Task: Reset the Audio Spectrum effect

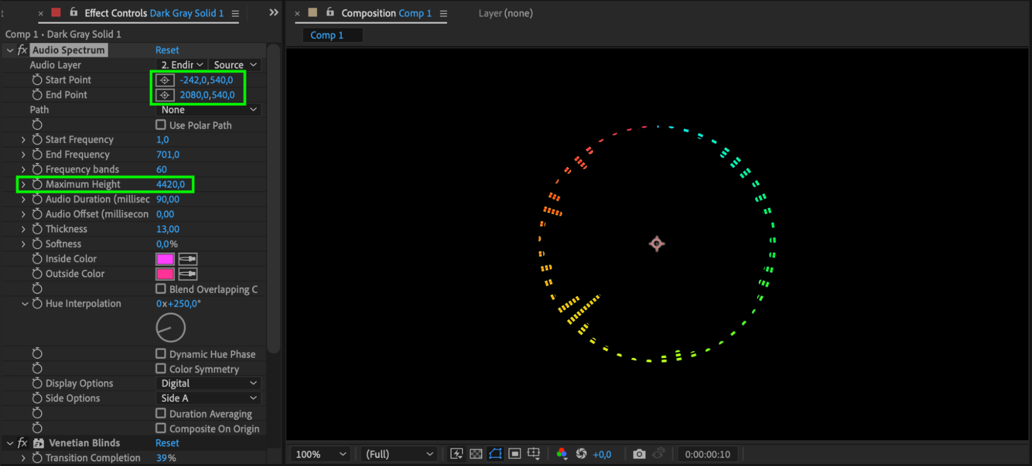Action: [167, 50]
